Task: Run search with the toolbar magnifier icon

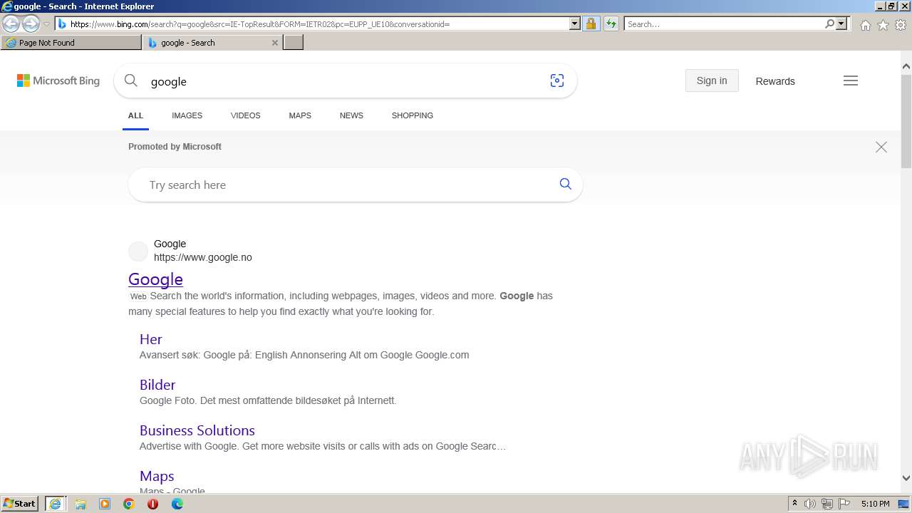Action: click(829, 24)
